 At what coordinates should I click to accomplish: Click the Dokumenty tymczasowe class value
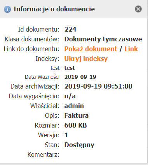(103, 39)
